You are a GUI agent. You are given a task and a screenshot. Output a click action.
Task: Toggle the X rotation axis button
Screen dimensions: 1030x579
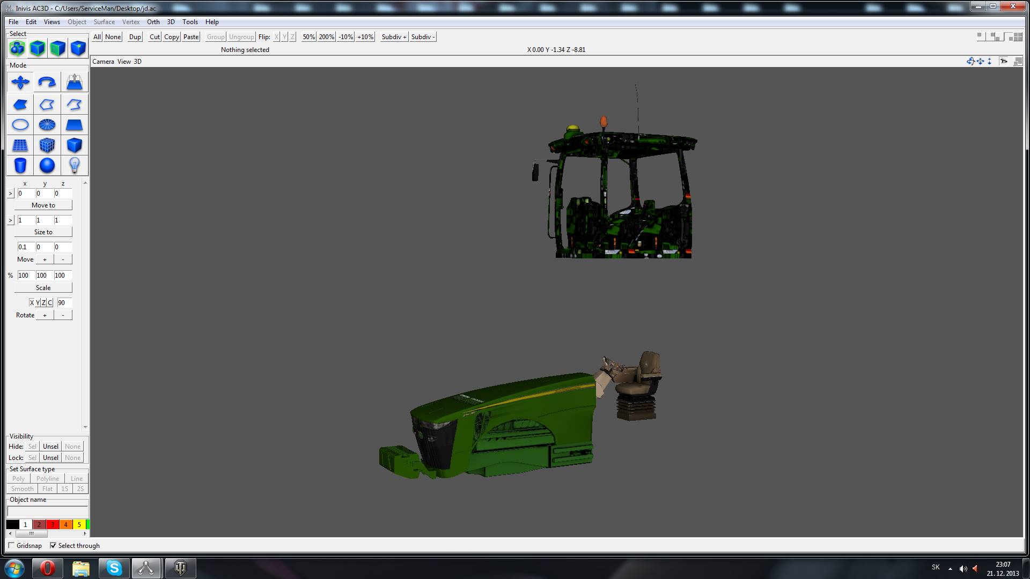coord(32,302)
